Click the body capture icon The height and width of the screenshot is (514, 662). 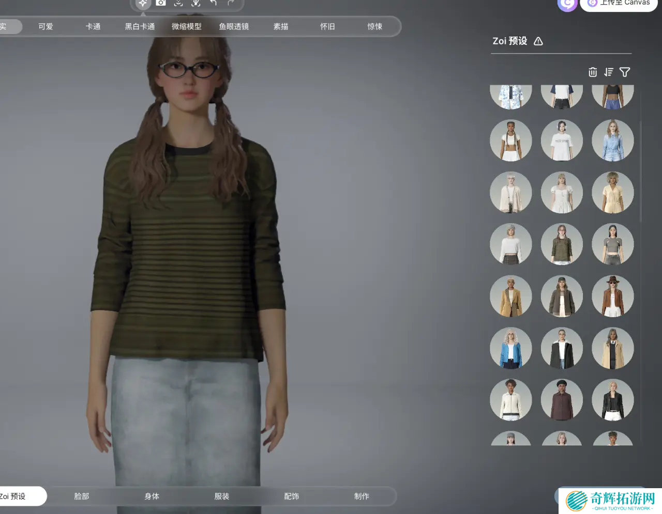tap(196, 3)
